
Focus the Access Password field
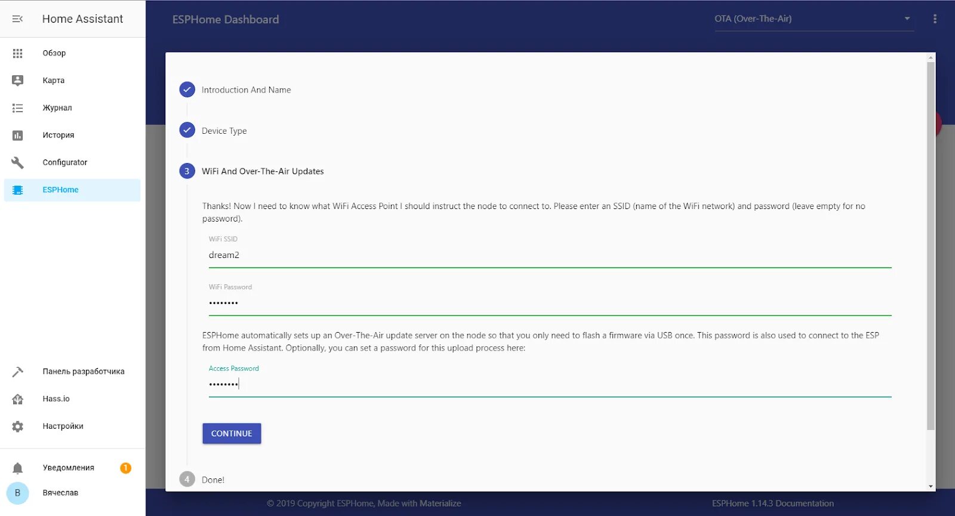click(x=550, y=384)
